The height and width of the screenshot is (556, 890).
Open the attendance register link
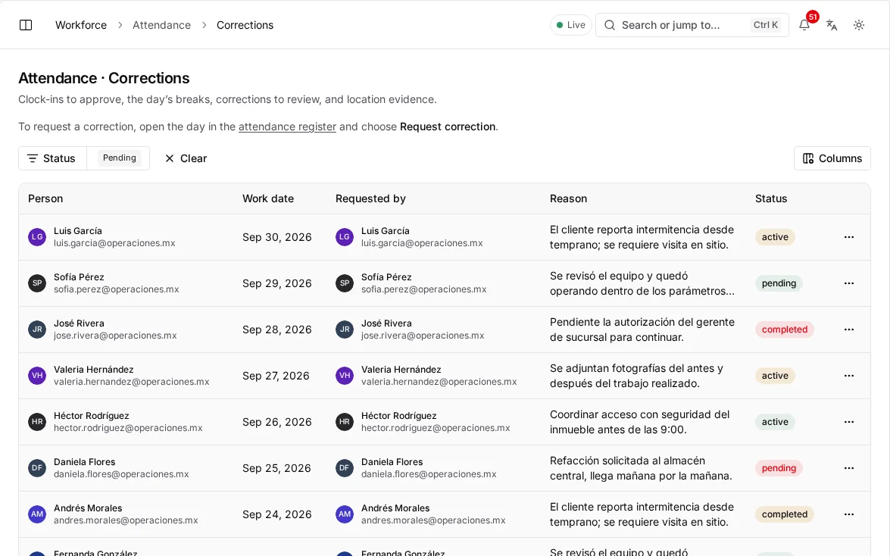click(x=287, y=127)
